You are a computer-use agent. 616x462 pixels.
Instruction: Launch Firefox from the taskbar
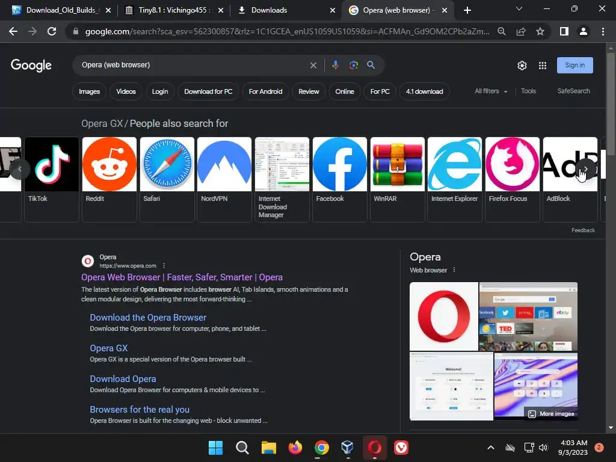[295, 448]
